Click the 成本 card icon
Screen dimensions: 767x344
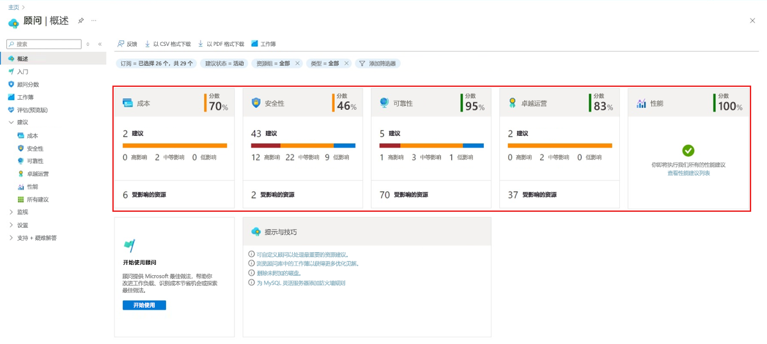(127, 103)
